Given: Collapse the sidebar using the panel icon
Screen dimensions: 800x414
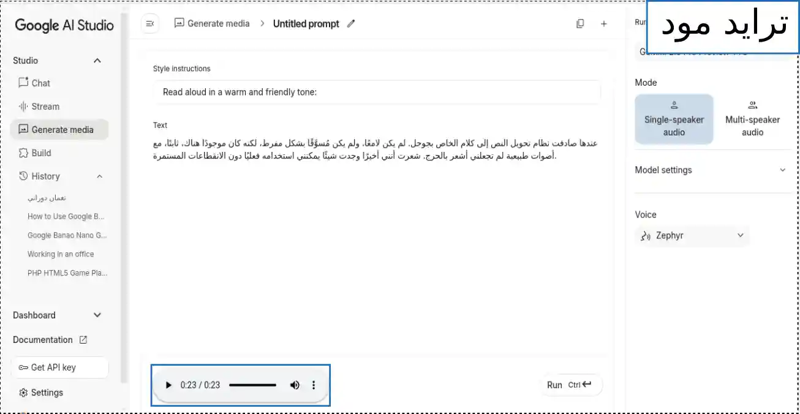Looking at the screenshot, I should [150, 24].
